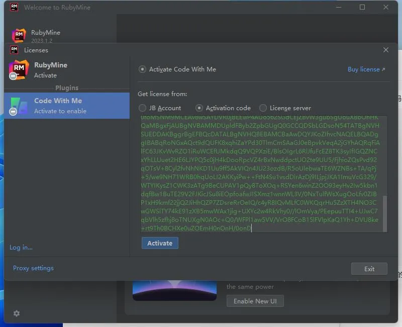
Task: Select the Activate Code With Me radio button
Action: pyautogui.click(x=142, y=69)
